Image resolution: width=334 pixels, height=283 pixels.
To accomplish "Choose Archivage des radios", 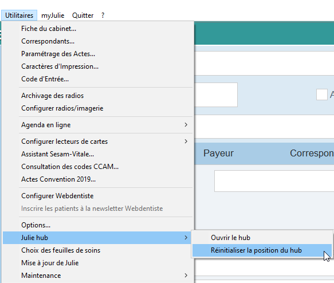I will [98, 96].
